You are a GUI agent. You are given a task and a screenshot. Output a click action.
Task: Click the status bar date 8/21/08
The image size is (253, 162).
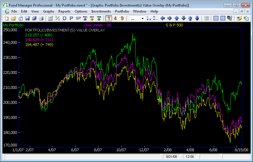point(171,157)
